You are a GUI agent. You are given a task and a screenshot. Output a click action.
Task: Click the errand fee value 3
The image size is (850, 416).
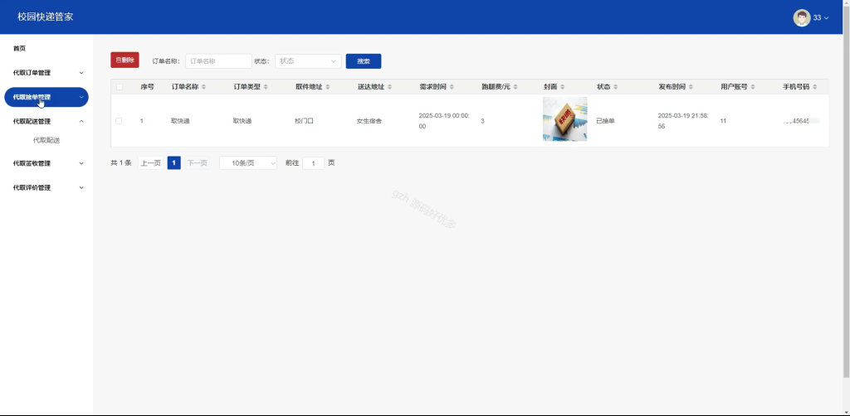click(482, 121)
